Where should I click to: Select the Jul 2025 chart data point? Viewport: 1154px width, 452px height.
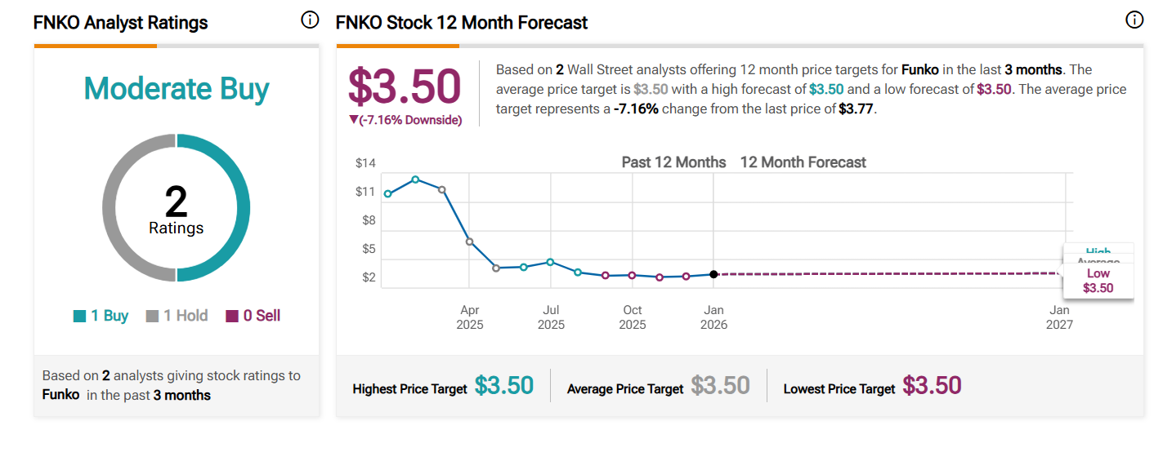pyautogui.click(x=550, y=262)
